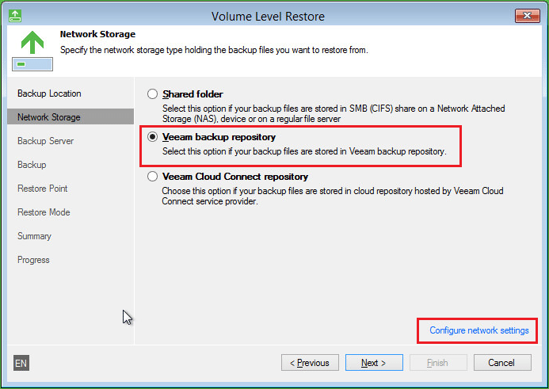Click the Veeam app icon in title bar

[16, 16]
